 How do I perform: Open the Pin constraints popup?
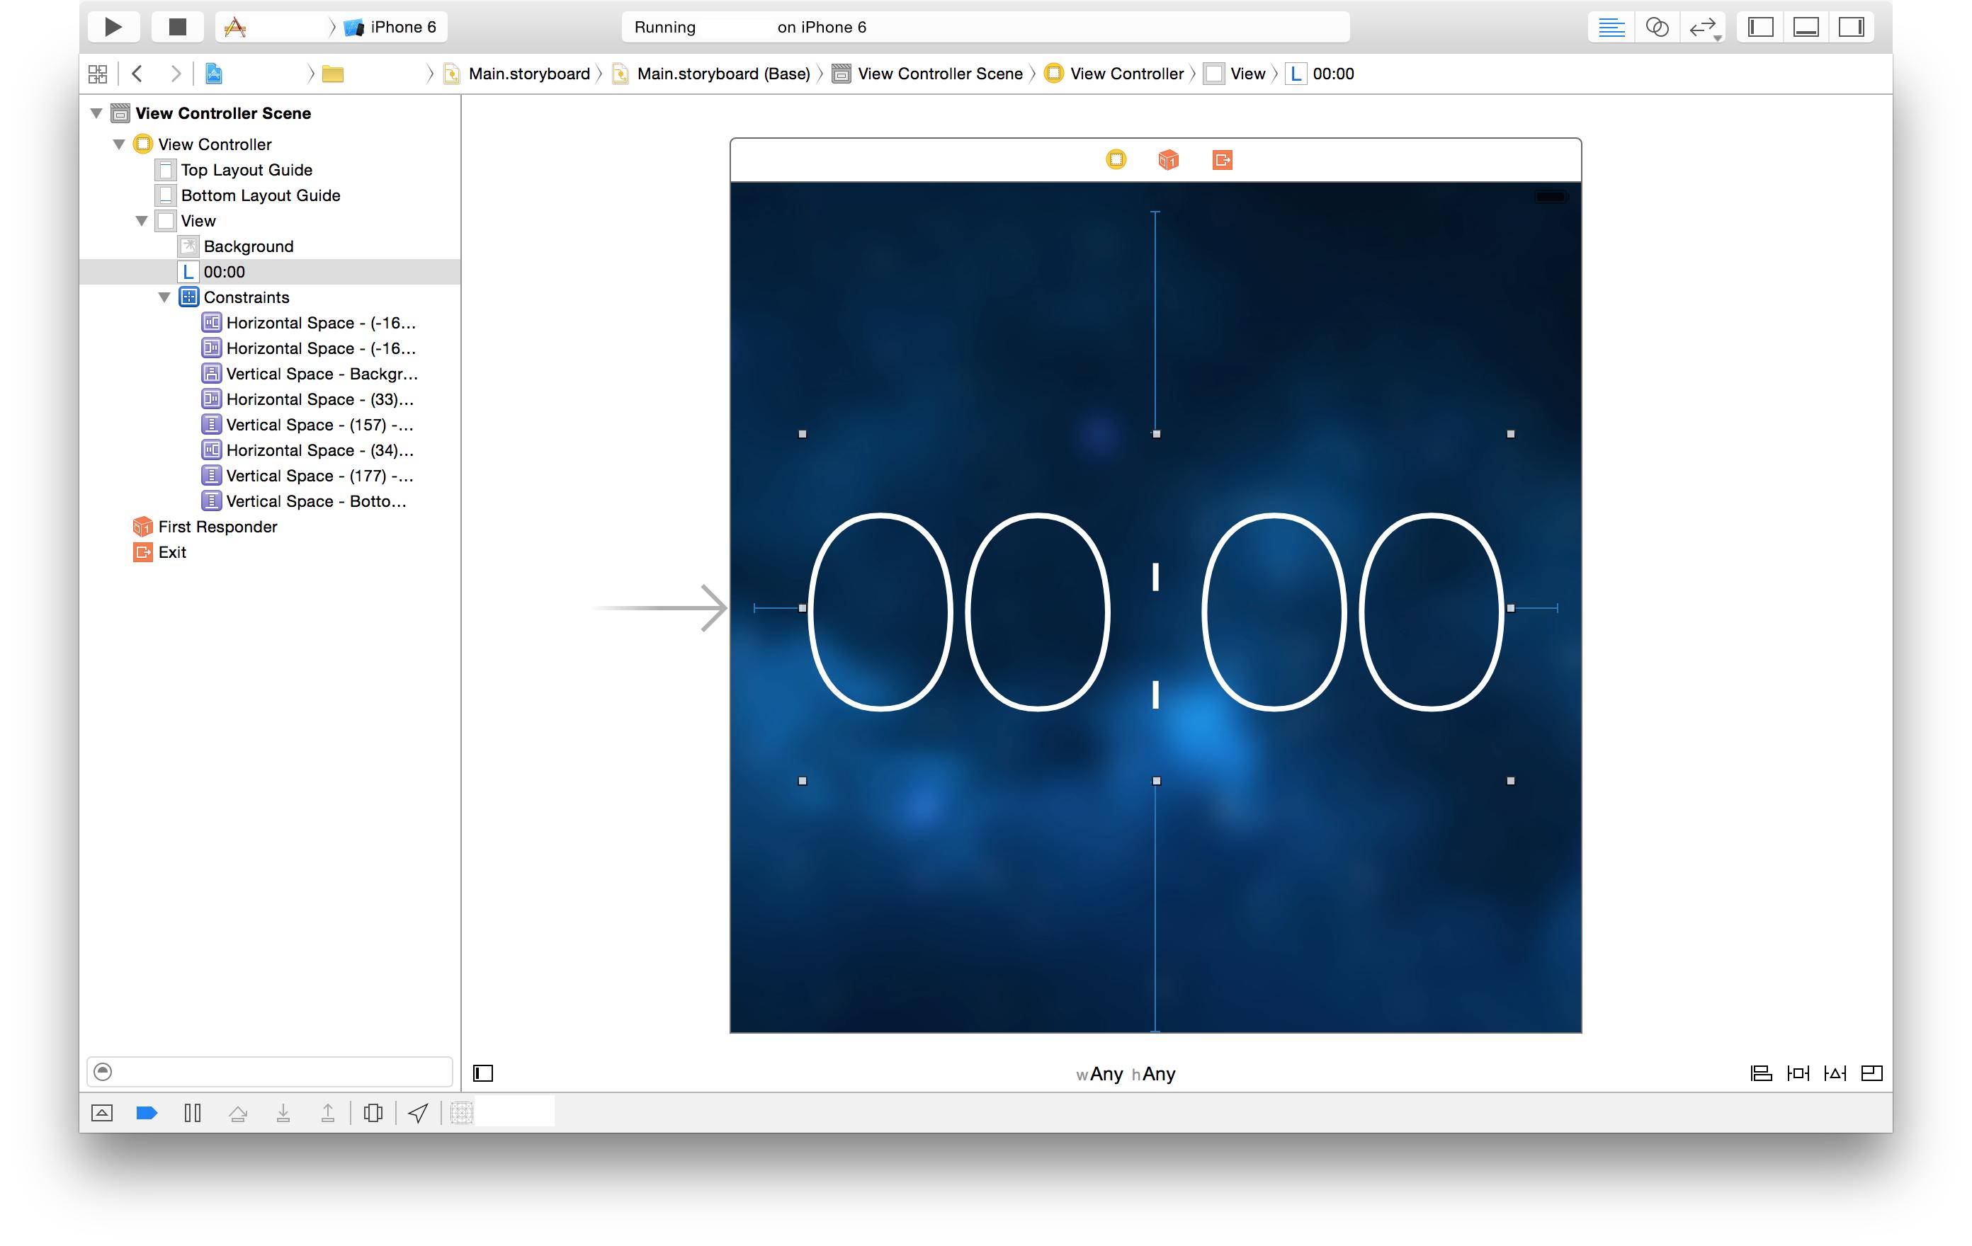click(x=1798, y=1073)
